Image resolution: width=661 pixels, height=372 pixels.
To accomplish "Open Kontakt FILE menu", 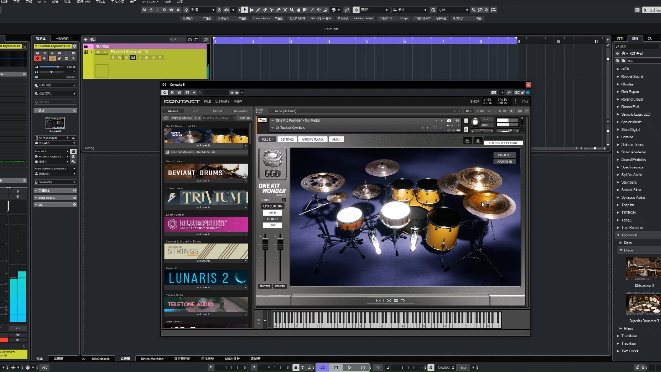I will 207,102.
